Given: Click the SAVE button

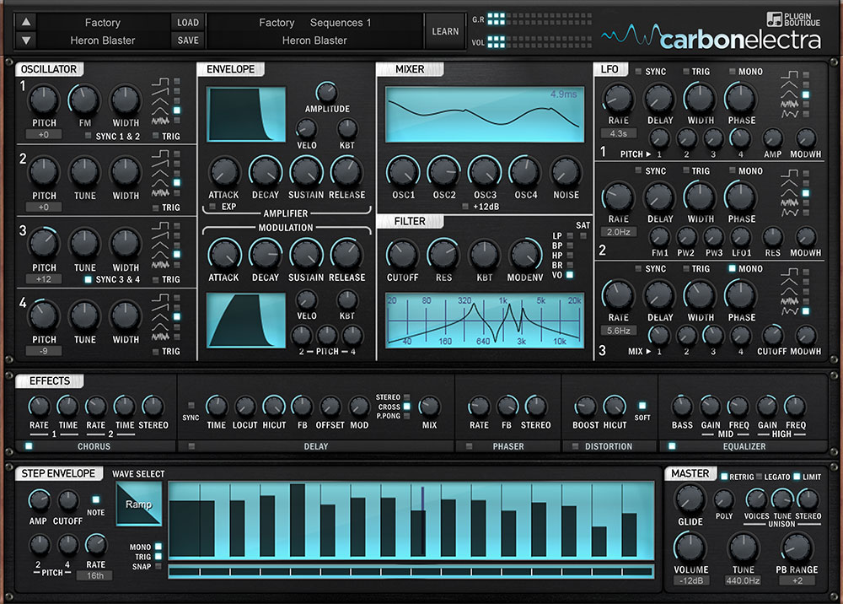Looking at the screenshot, I should 187,40.
